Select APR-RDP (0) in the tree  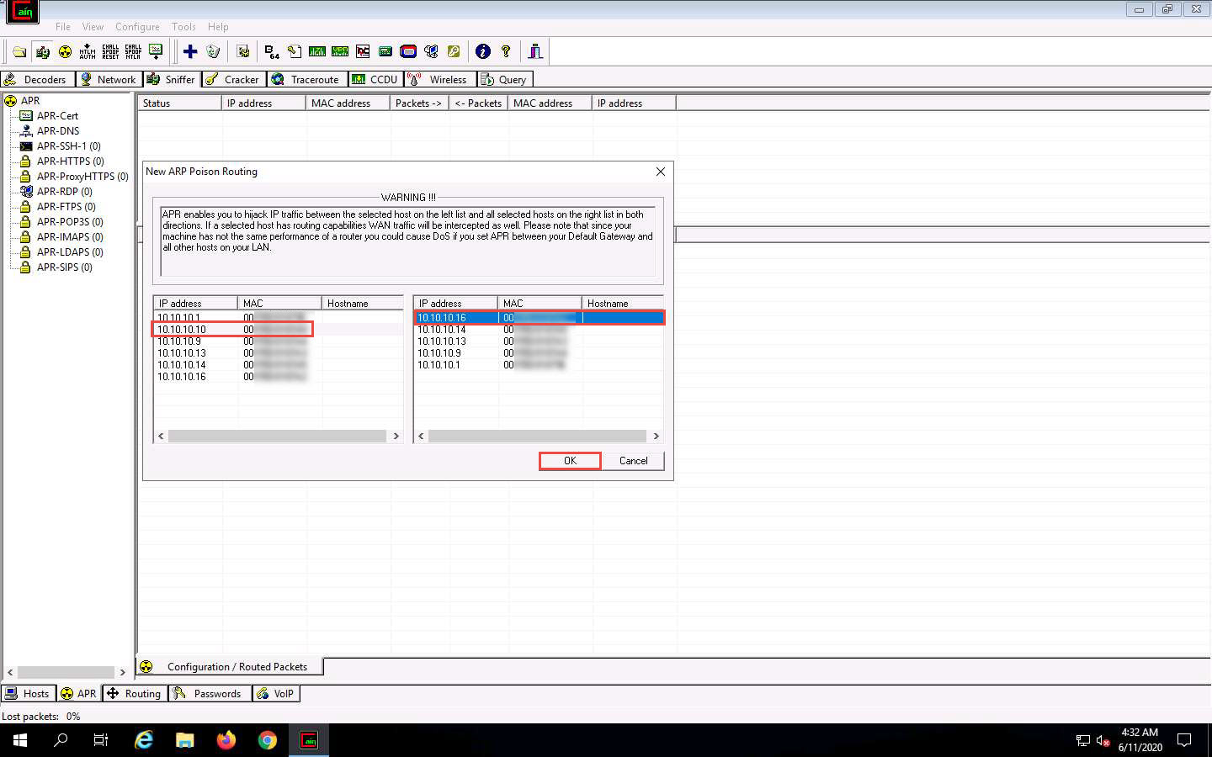click(64, 192)
